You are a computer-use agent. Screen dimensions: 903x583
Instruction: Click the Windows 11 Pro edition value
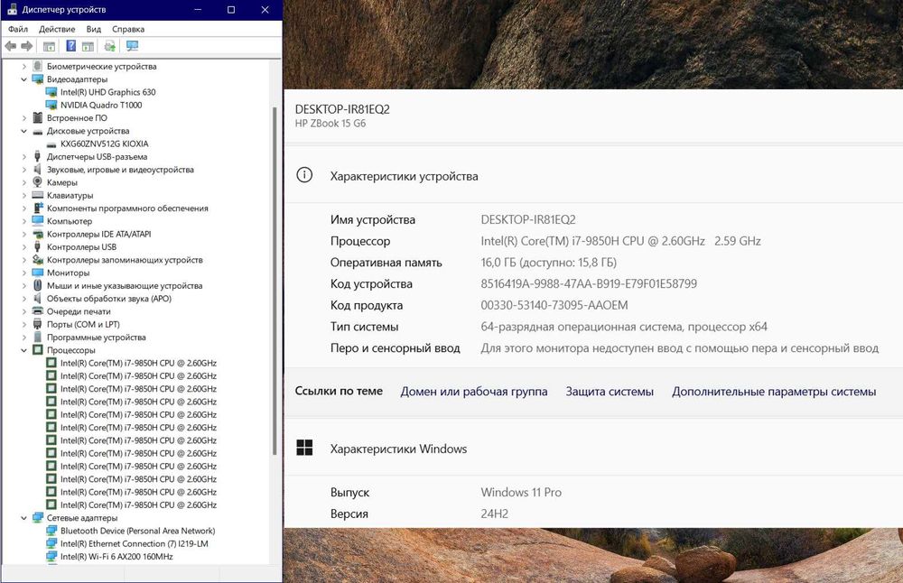click(521, 492)
